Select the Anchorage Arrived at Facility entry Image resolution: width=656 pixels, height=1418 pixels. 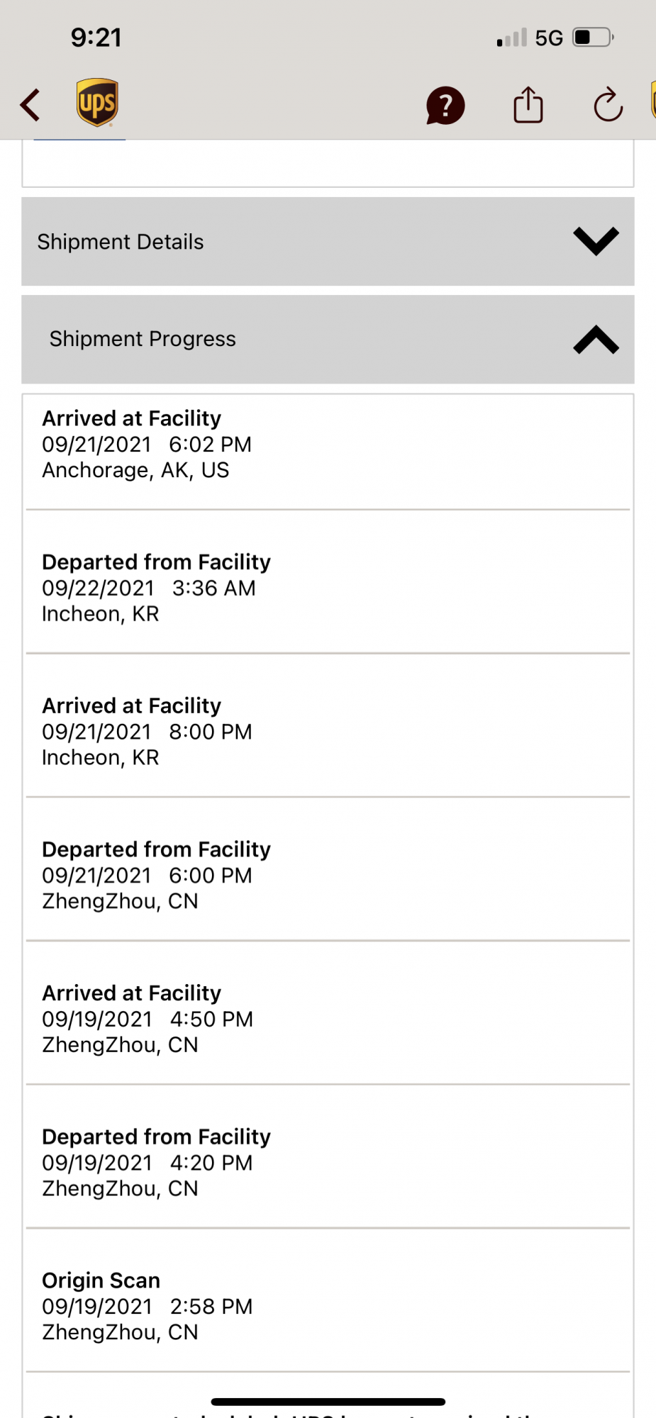[327, 445]
